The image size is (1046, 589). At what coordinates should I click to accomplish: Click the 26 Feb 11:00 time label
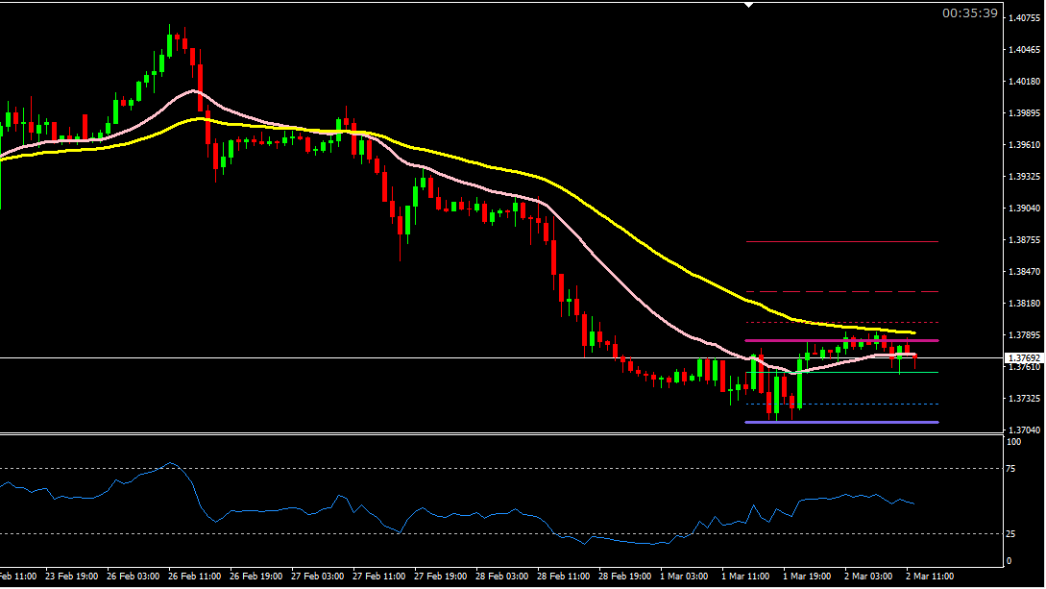pos(195,577)
